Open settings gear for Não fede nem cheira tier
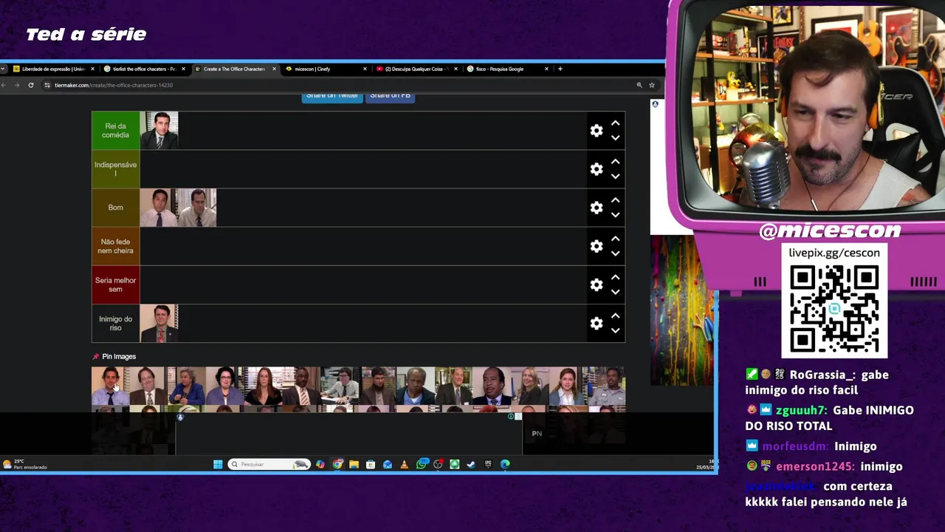The width and height of the screenshot is (945, 532). 597,246
